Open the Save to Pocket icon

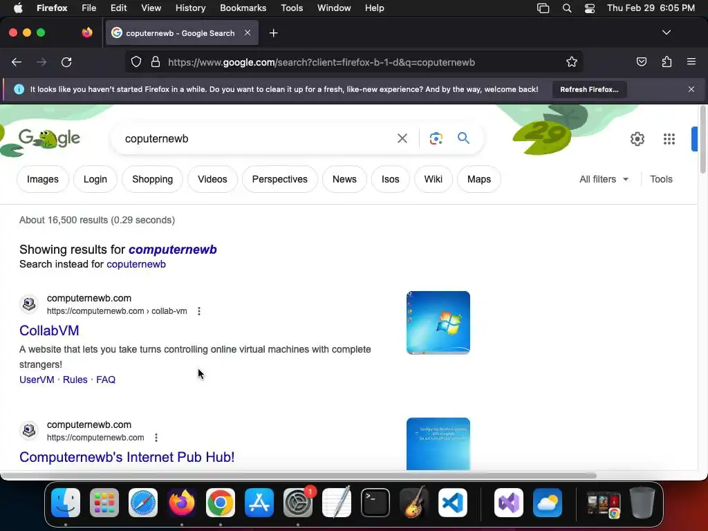pyautogui.click(x=642, y=62)
